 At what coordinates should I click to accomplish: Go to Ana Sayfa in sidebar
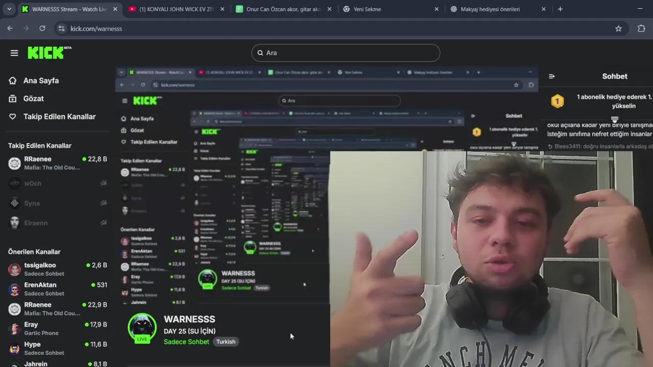pyautogui.click(x=41, y=81)
